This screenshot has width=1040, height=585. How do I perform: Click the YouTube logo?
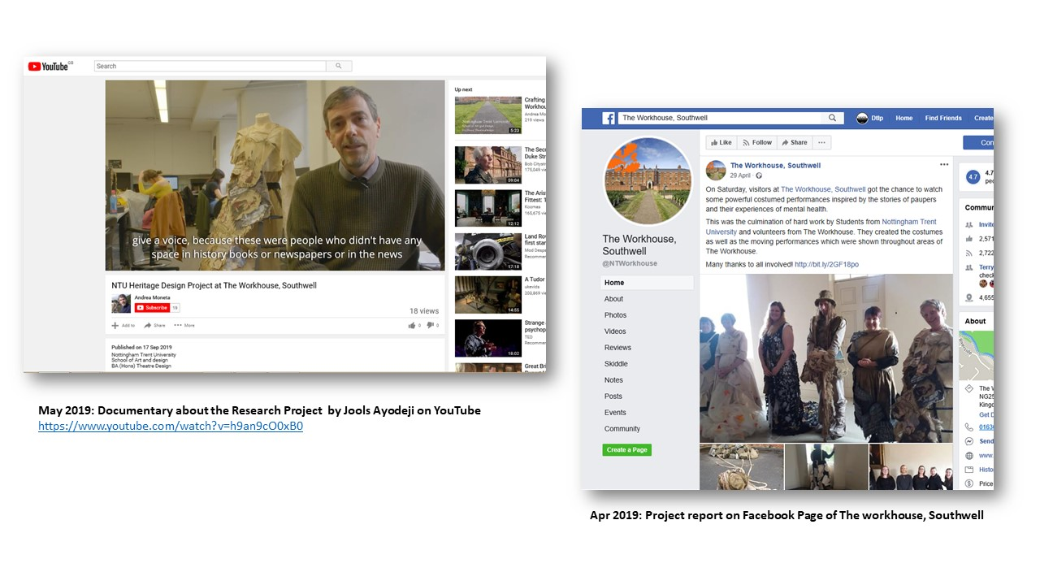tap(49, 67)
